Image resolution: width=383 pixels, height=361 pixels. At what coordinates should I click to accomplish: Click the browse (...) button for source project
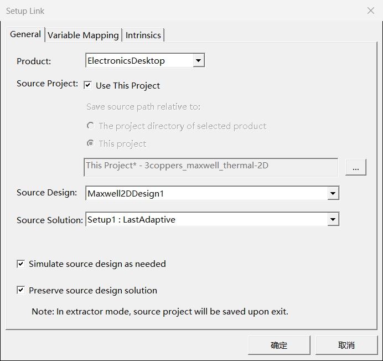point(356,167)
